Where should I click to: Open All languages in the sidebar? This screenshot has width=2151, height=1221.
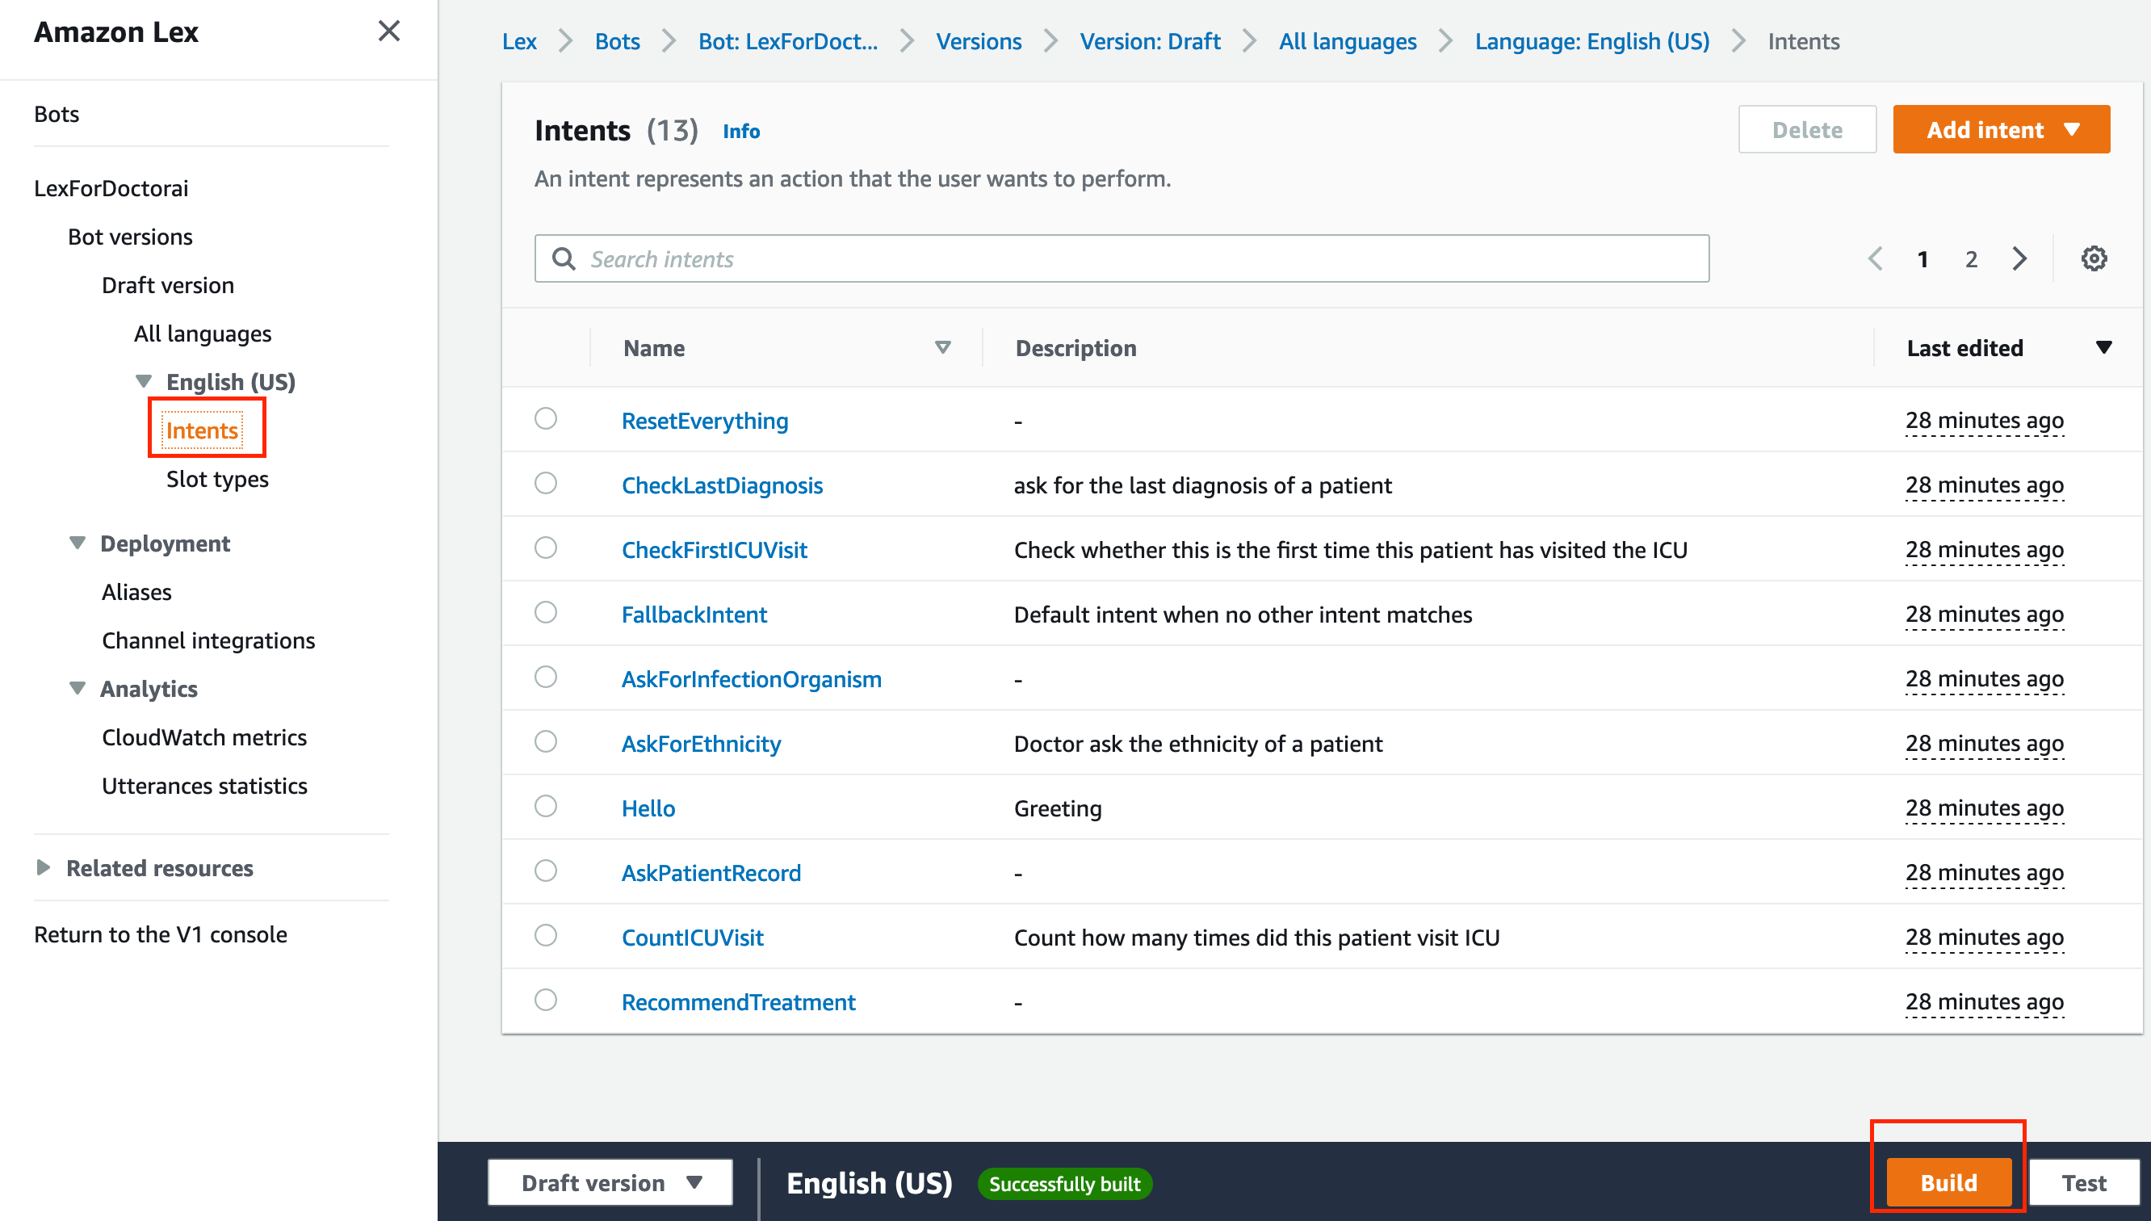click(x=203, y=334)
